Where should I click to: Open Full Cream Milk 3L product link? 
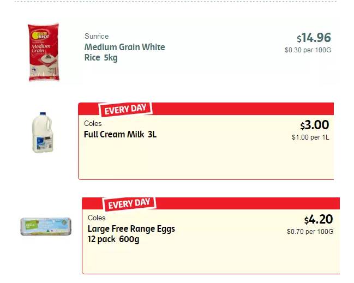tap(120, 135)
